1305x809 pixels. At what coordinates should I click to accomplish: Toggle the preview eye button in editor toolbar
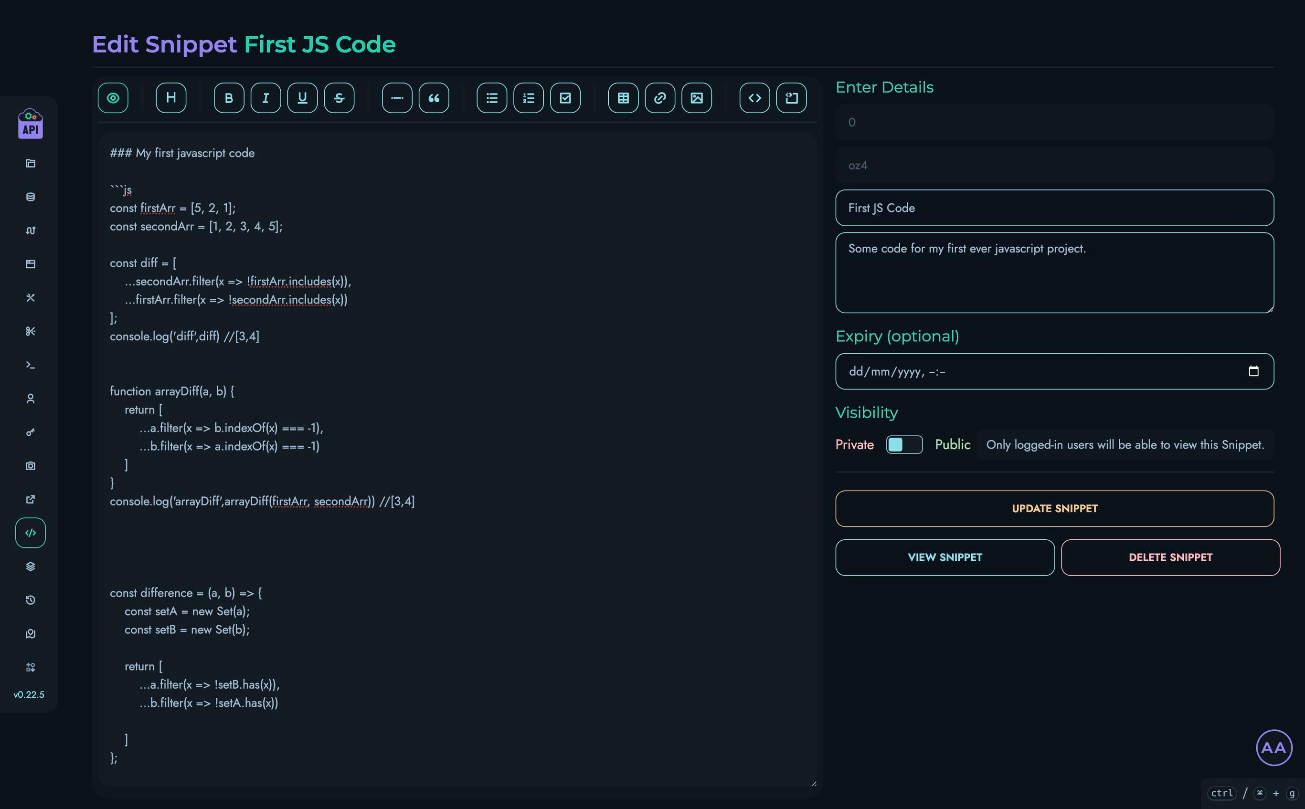tap(113, 98)
